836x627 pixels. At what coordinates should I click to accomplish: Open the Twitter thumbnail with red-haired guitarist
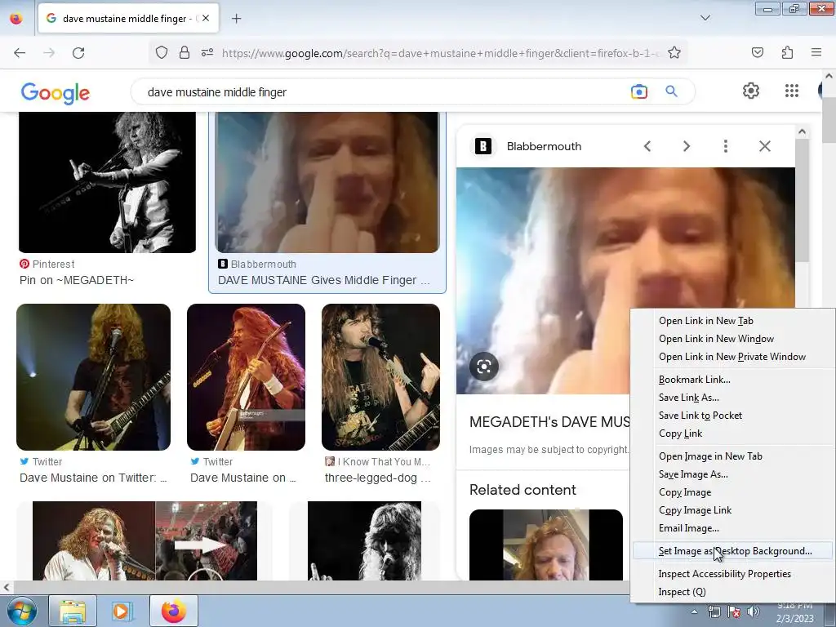tap(246, 377)
